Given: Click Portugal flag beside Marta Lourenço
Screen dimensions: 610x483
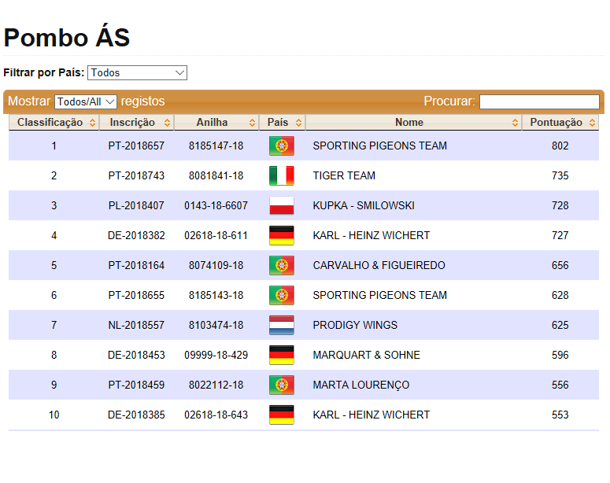Looking at the screenshot, I should pos(281,385).
